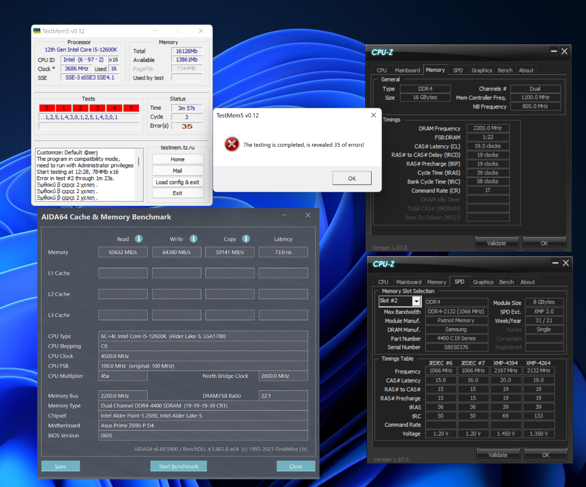The image size is (586, 487).
Task: Click Motherboard Asus Prime Z690-P D4 field
Action: click(203, 425)
